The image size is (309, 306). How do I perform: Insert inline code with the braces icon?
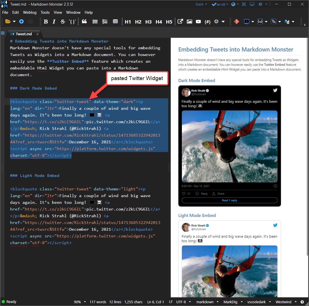(x=72, y=22)
